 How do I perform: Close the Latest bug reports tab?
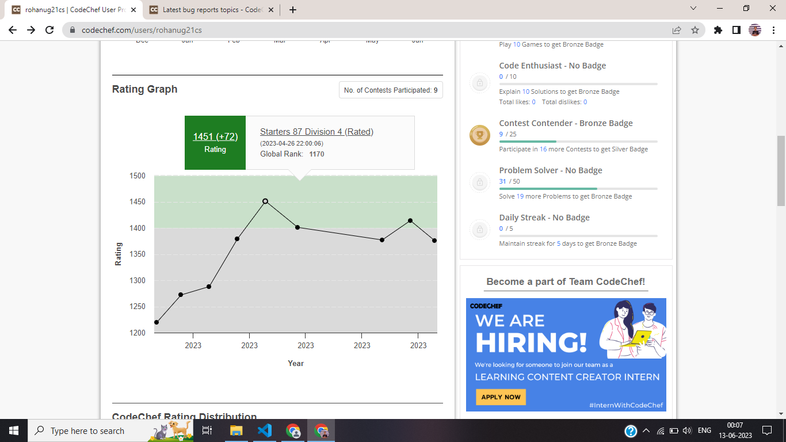pos(272,10)
